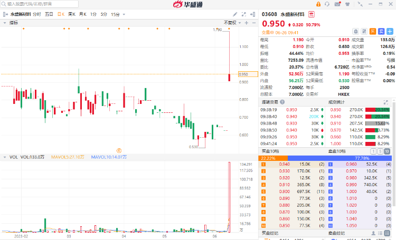Click the 20.34% bar for price 0.950
Image resolution: width=396 pixels, height=240 pixels.
[378, 110]
